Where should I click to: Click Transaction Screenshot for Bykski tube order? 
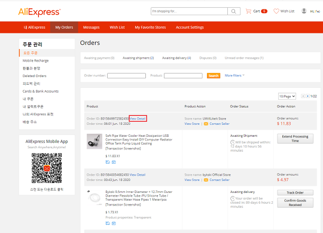click(123, 205)
